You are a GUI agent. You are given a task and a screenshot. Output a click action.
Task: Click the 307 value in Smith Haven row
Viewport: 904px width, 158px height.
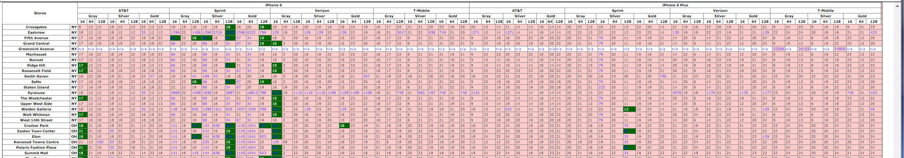coord(366,76)
